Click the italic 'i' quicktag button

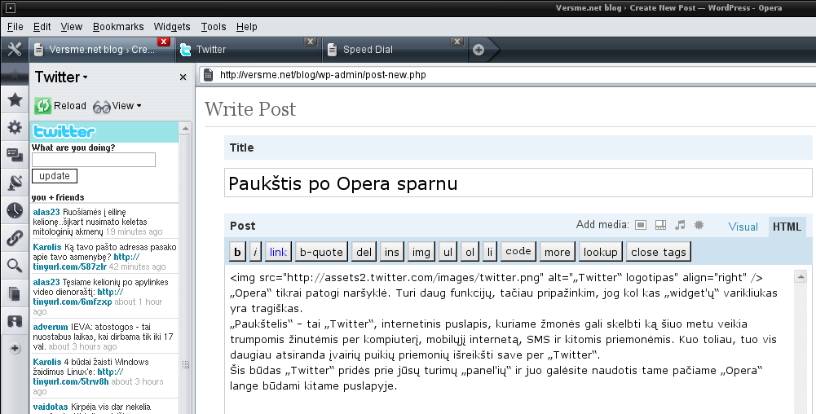coord(255,252)
